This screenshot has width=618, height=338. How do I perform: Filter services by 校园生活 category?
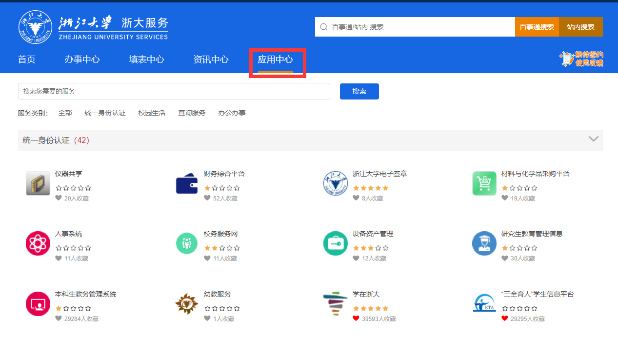pos(152,113)
